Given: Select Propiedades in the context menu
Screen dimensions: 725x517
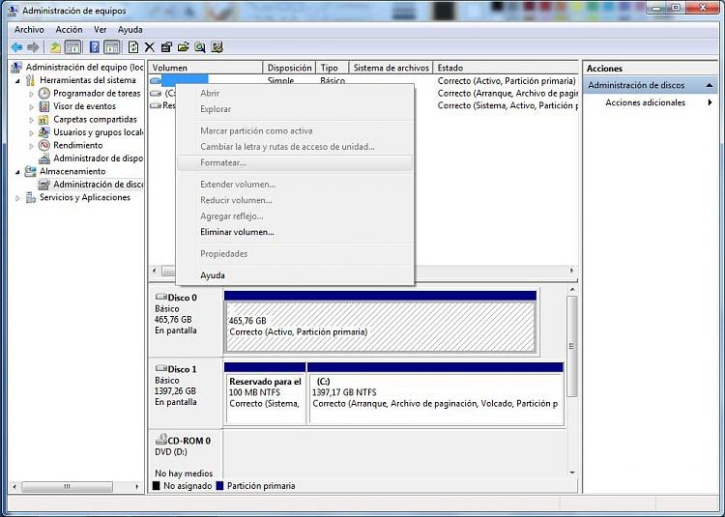Looking at the screenshot, I should 295,253.
